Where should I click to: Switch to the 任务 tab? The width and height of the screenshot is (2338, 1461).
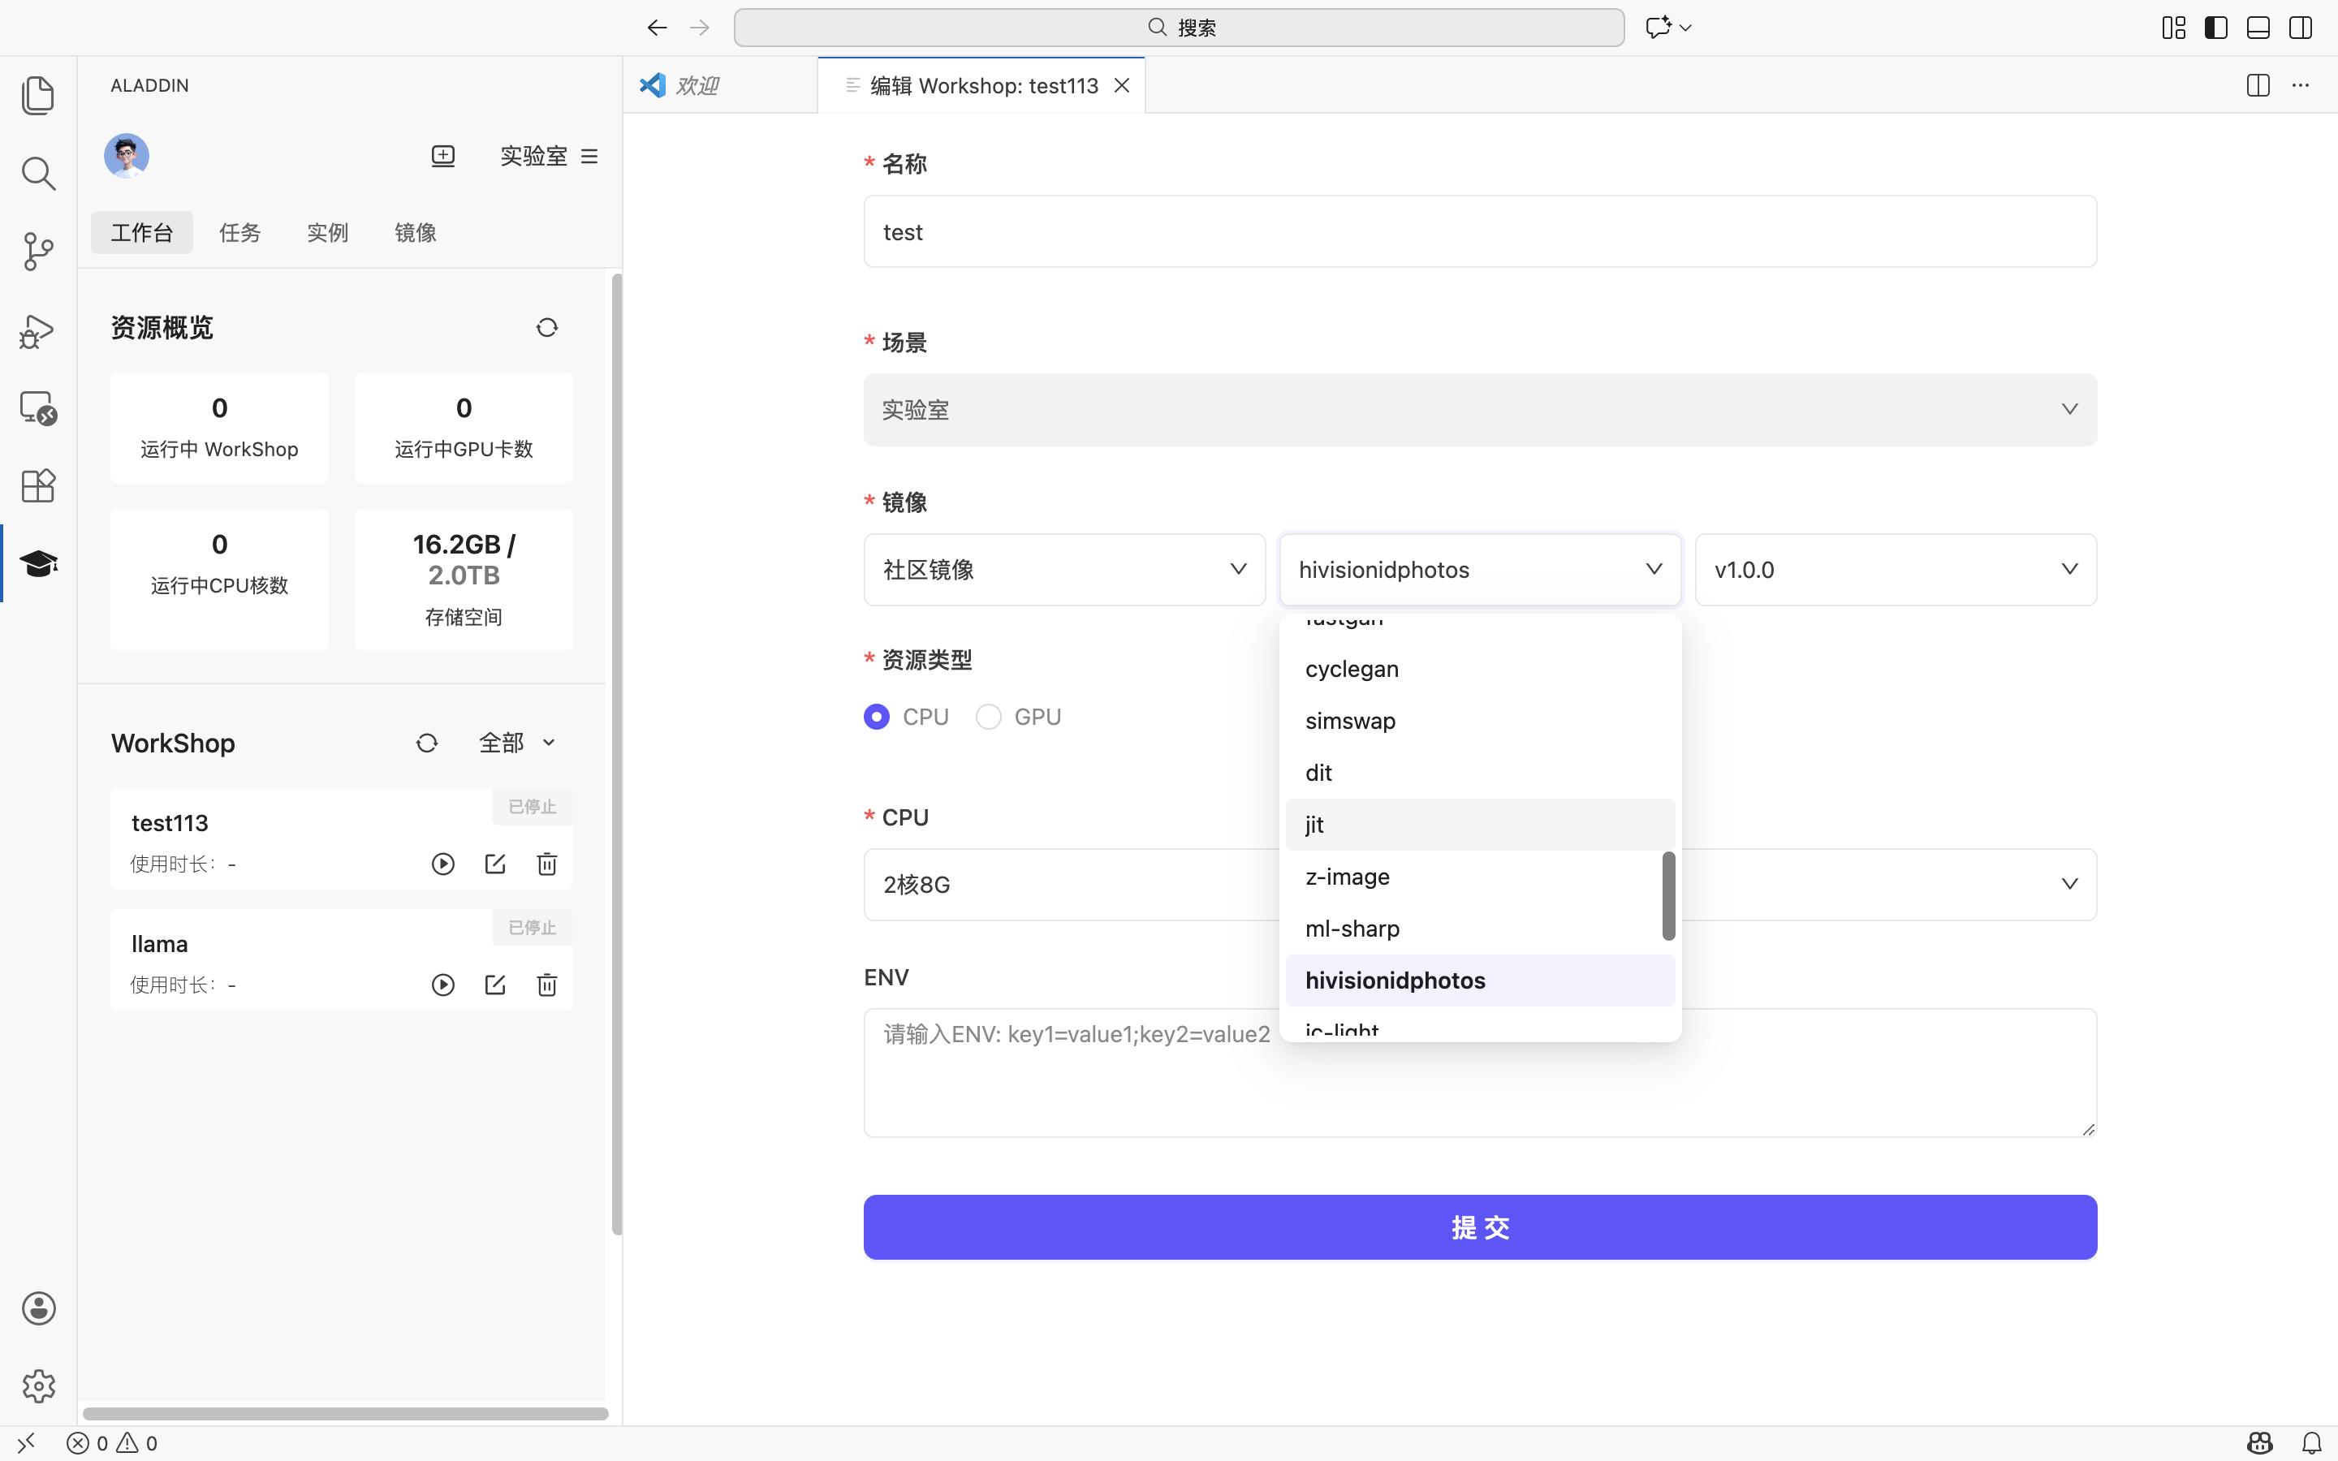(x=239, y=233)
